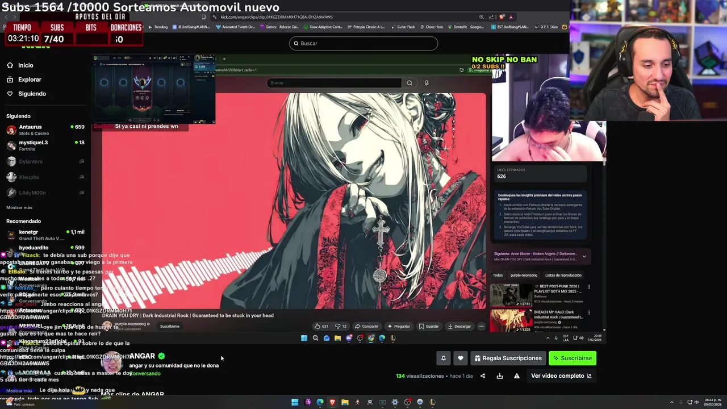Click browser zoom magnifier icon in address bar
The height and width of the screenshot is (409, 727).
(482, 17)
